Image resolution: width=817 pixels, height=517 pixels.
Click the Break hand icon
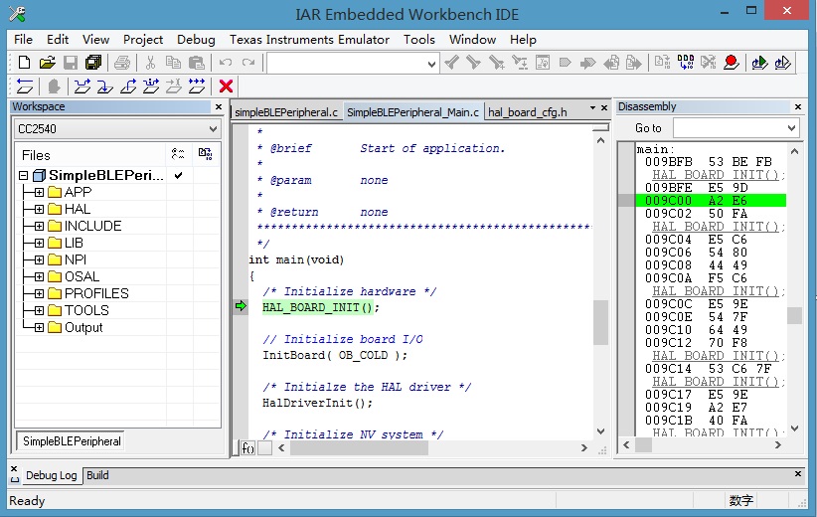pyautogui.click(x=54, y=86)
